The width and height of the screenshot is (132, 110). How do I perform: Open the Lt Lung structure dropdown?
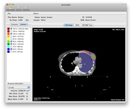pyautogui.click(x=19, y=87)
